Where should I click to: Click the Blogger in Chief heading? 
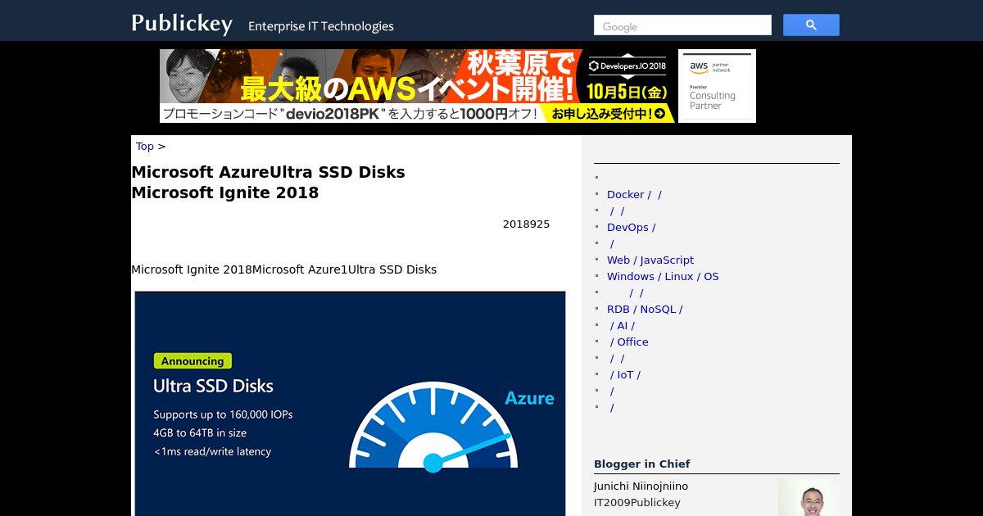(x=642, y=464)
